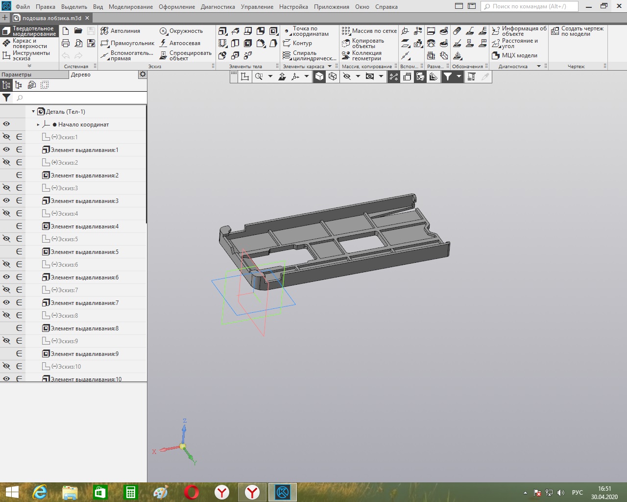Open print preview with the magnifier page icon

point(78,43)
